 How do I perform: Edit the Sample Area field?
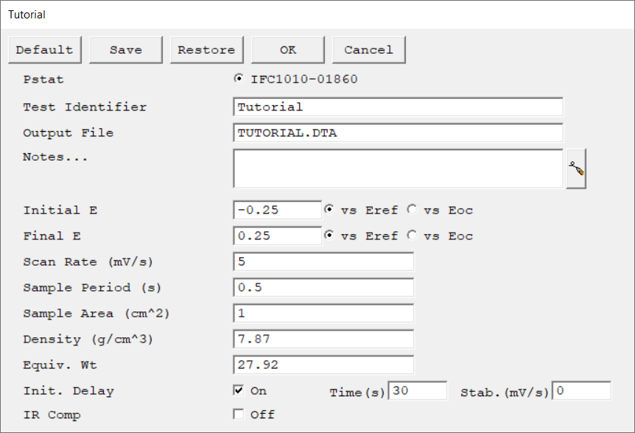point(323,314)
